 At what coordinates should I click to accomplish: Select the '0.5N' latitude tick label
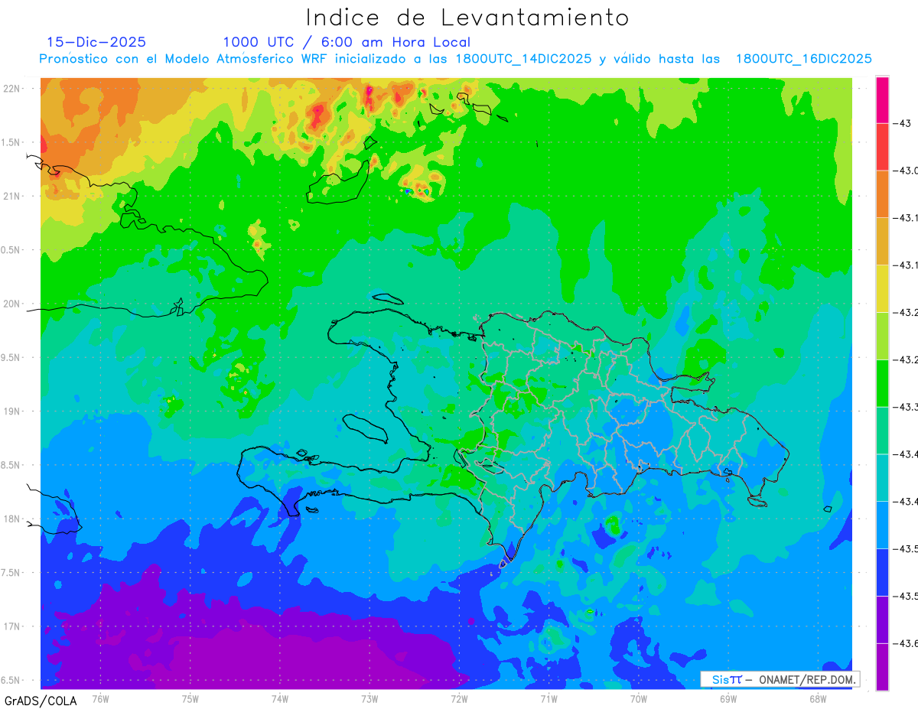(11, 250)
